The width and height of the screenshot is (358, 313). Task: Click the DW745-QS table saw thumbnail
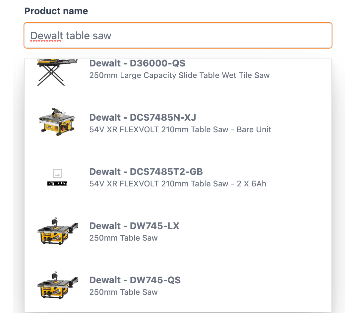click(57, 285)
